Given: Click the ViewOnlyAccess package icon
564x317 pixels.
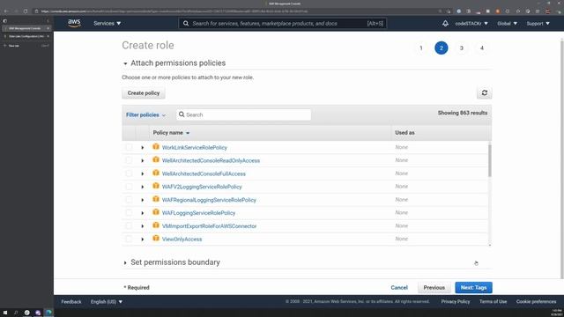Looking at the screenshot, I should click(x=156, y=239).
